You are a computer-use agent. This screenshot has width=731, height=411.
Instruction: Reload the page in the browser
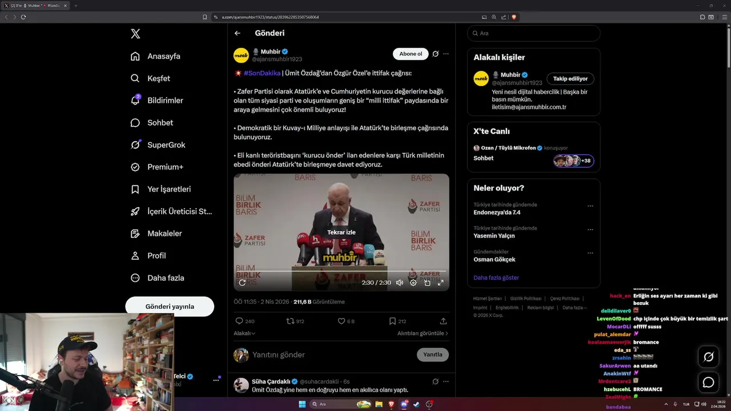(23, 17)
